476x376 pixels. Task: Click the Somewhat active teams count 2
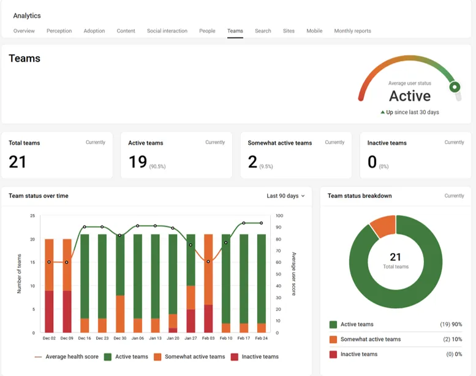pos(252,162)
